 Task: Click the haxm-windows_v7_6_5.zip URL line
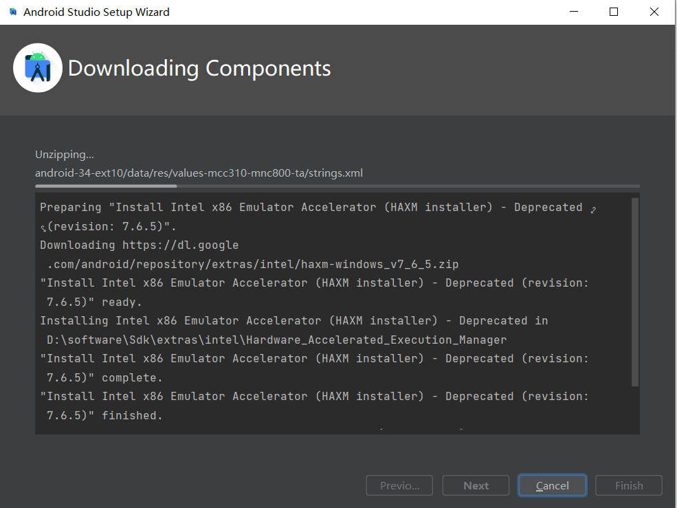[x=252, y=264]
